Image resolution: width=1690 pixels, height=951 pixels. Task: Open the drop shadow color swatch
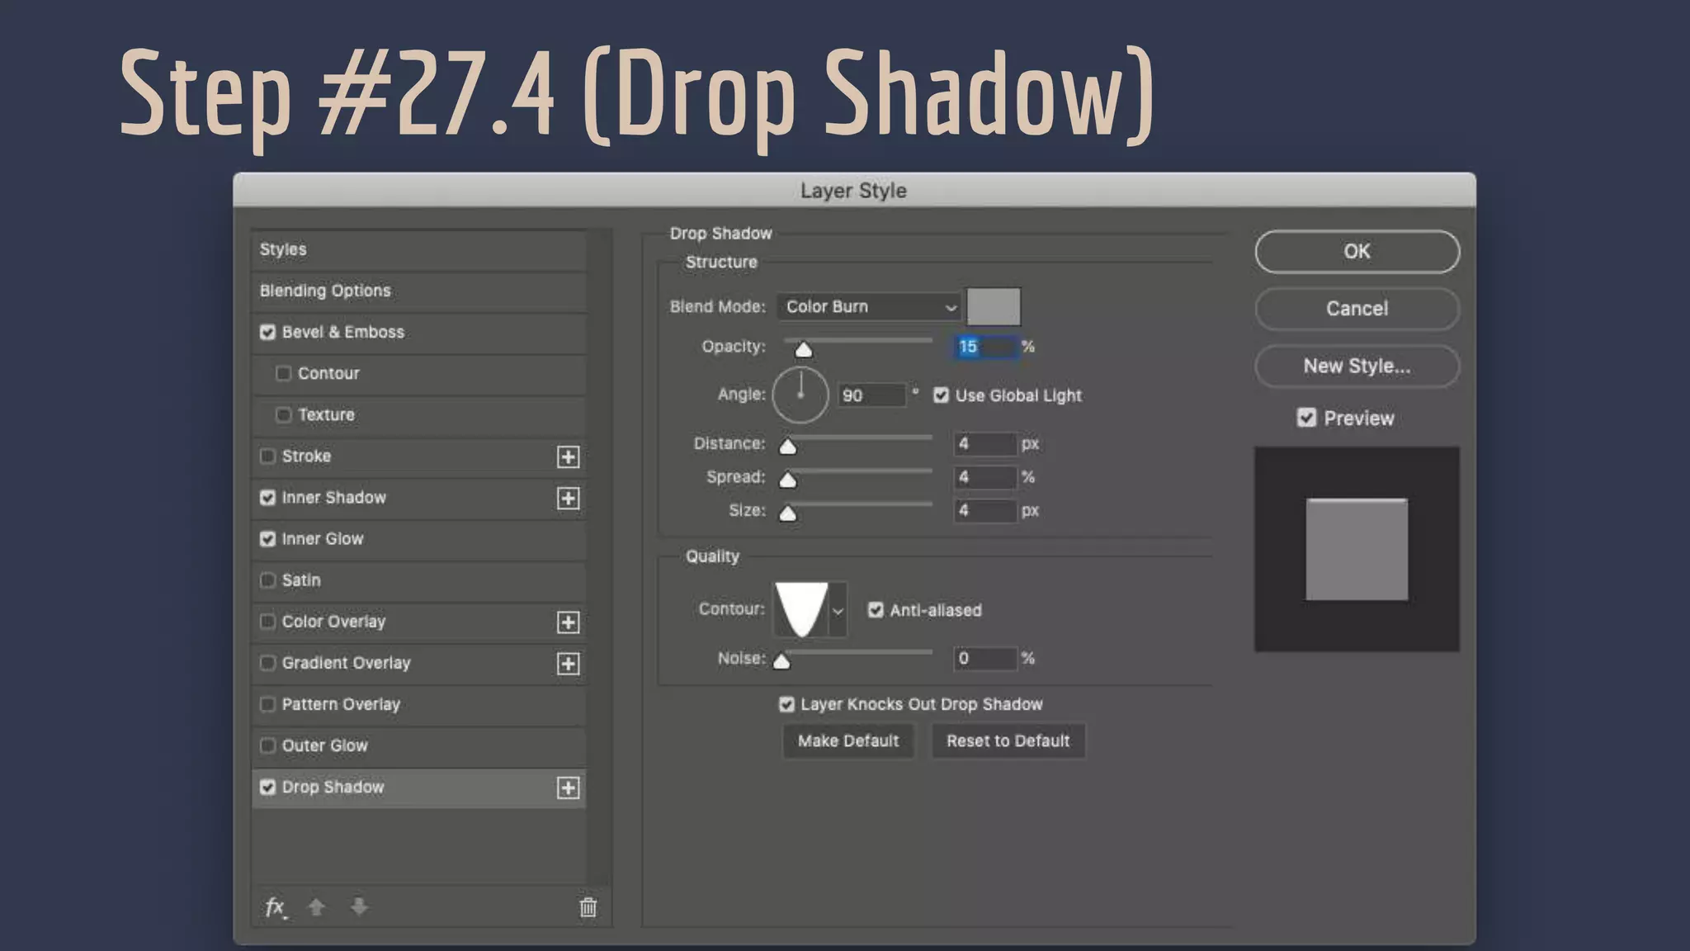point(994,307)
